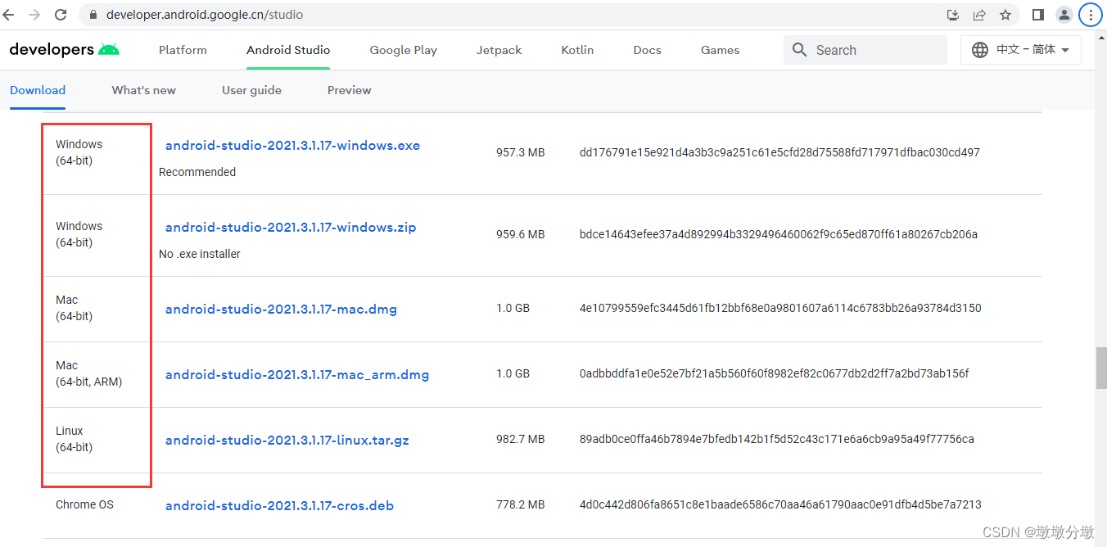The width and height of the screenshot is (1107, 547).
Task: Click the checksum starting bdce14643efee
Action: 779,234
